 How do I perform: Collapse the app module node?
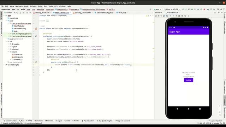point(4,16)
